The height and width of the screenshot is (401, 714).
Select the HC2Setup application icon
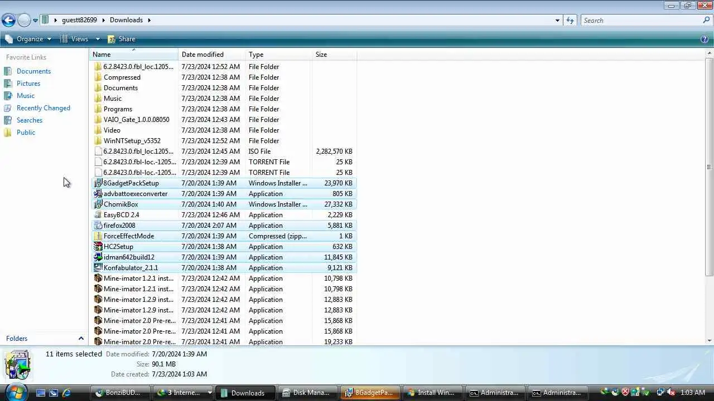click(x=98, y=247)
